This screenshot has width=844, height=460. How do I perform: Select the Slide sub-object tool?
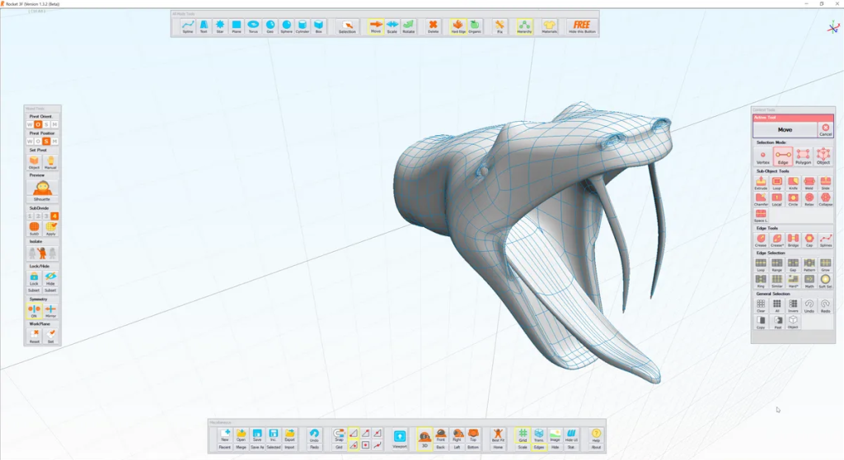click(825, 184)
